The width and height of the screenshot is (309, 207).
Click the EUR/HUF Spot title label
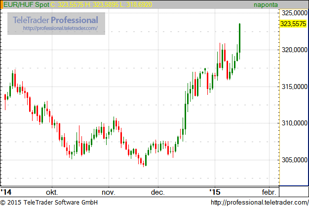[x=26, y=4]
